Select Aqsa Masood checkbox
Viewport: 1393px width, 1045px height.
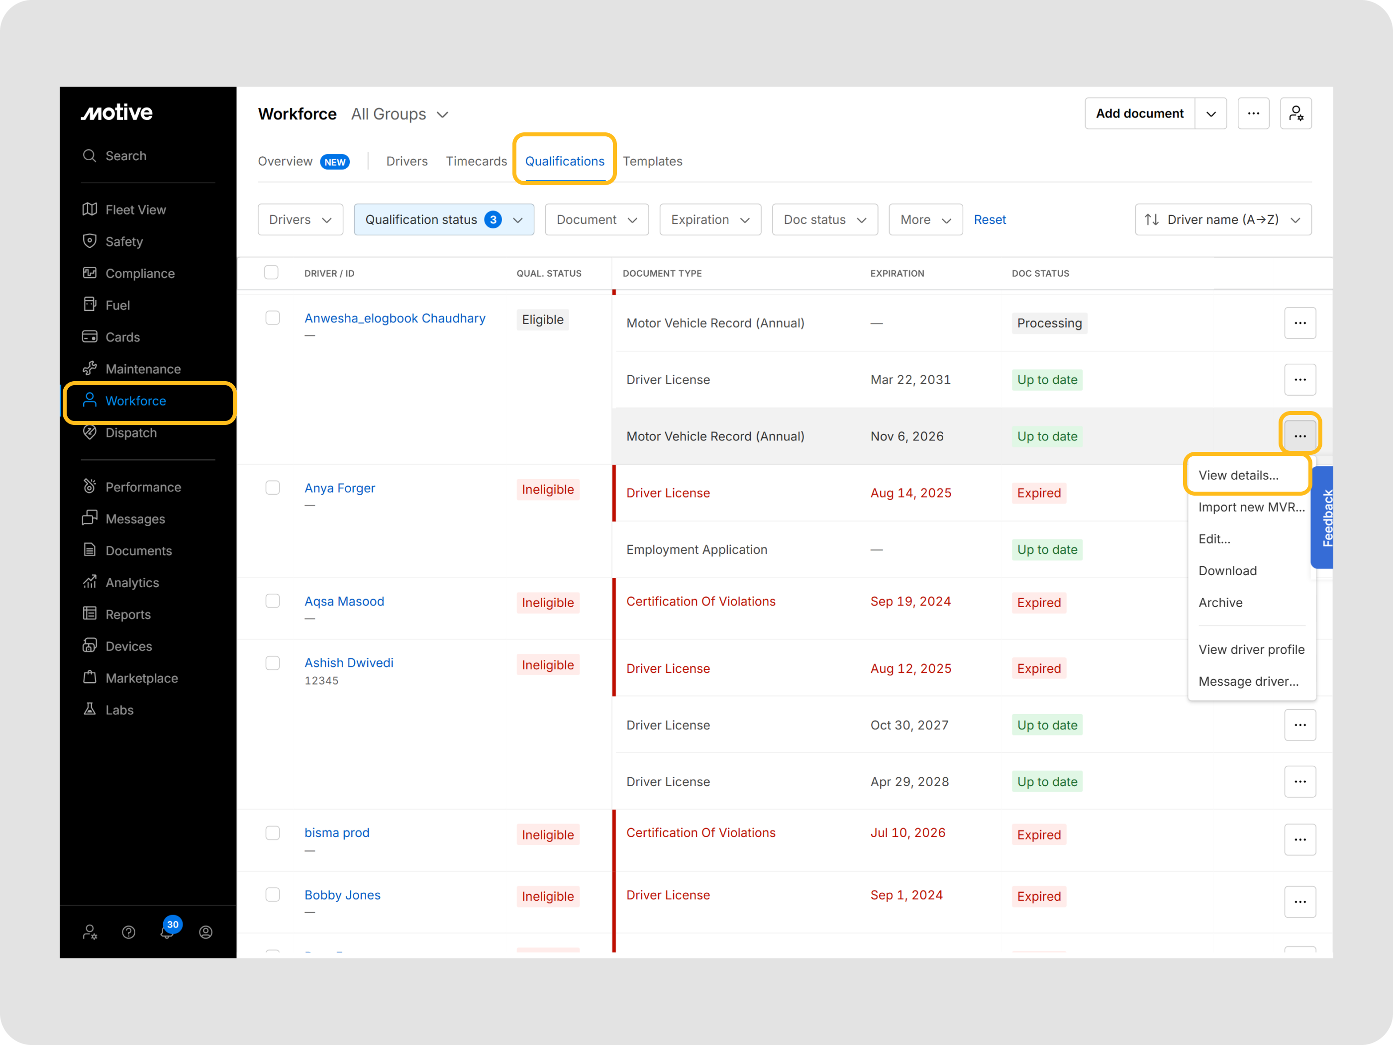[273, 602]
